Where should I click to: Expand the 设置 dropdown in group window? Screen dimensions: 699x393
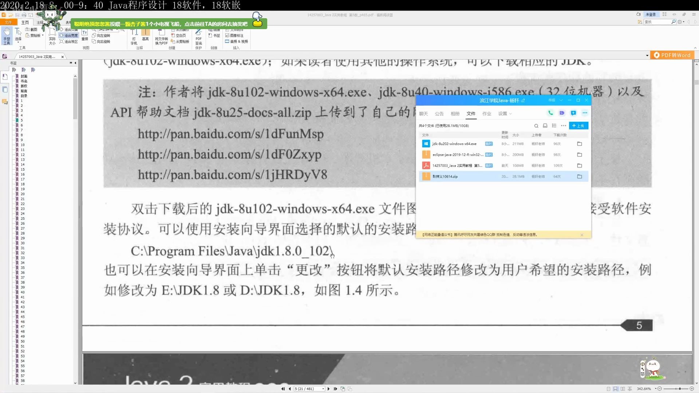point(505,114)
